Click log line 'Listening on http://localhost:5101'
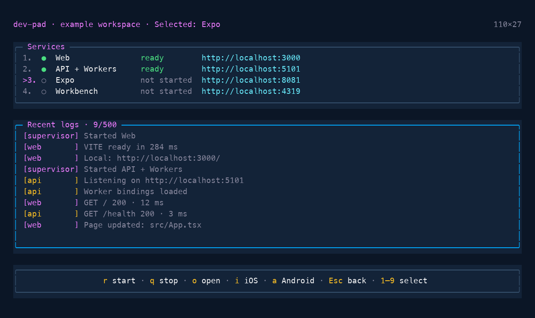Image resolution: width=535 pixels, height=318 pixels. click(164, 180)
